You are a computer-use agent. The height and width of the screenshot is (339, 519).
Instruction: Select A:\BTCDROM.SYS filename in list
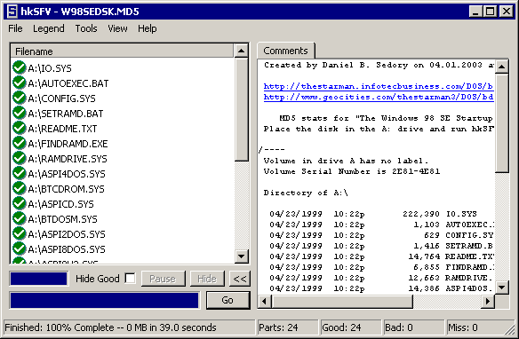pos(66,189)
